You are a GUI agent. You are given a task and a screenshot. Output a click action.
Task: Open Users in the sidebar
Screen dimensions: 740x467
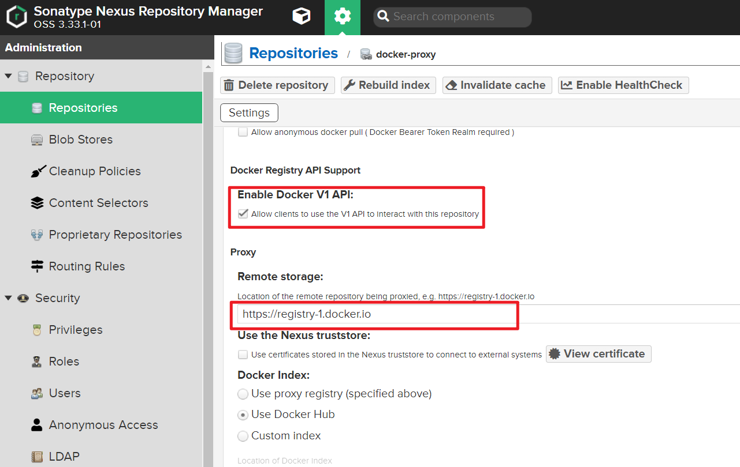pyautogui.click(x=101, y=393)
